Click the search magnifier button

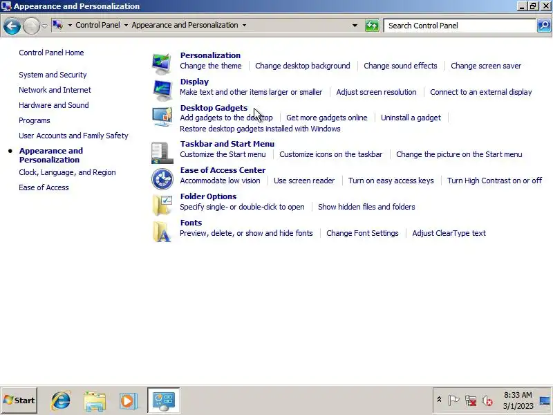544,26
